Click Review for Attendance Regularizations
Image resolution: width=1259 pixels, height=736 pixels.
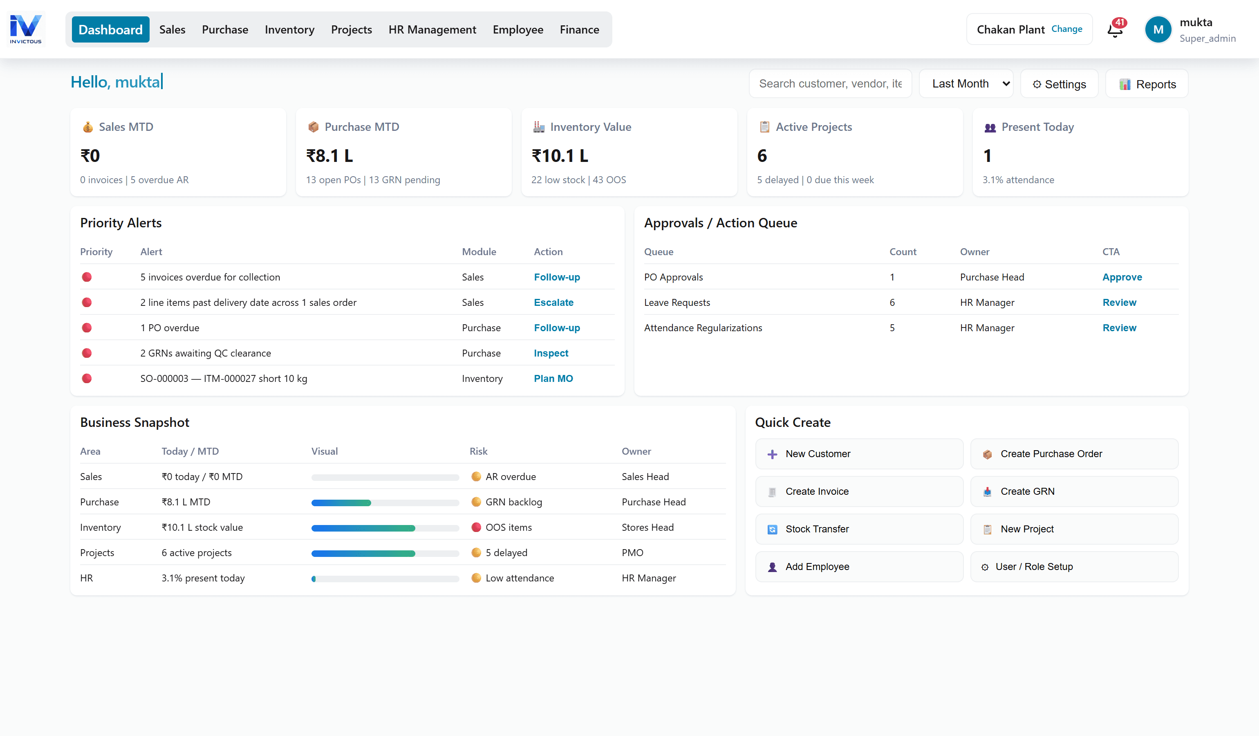[x=1119, y=328]
